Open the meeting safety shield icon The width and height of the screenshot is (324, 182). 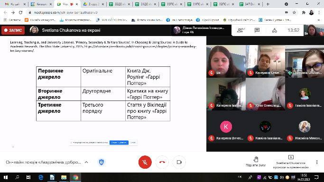(x=101, y=162)
